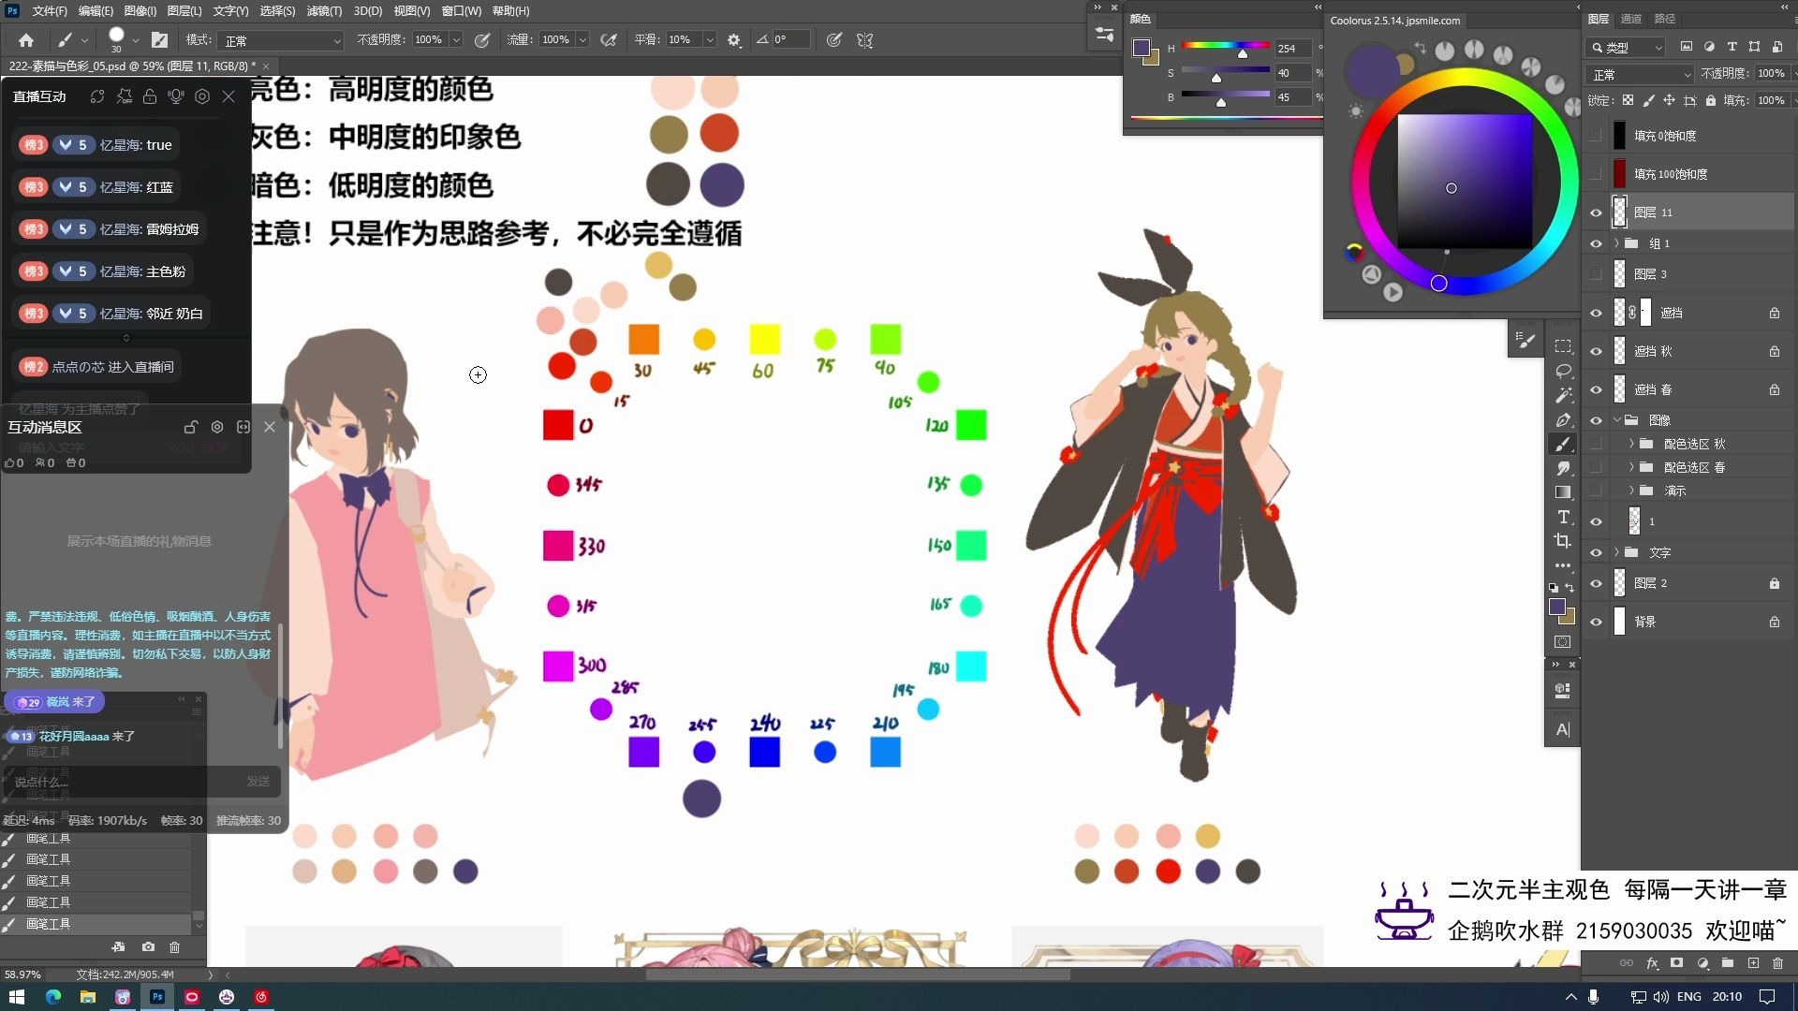This screenshot has height=1011, width=1798.
Task: Click the Home icon in options bar
Action: coord(26,40)
